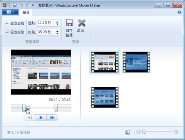Select the third clip in the bottom row
This screenshot has height=140, width=185.
pos(104,97)
